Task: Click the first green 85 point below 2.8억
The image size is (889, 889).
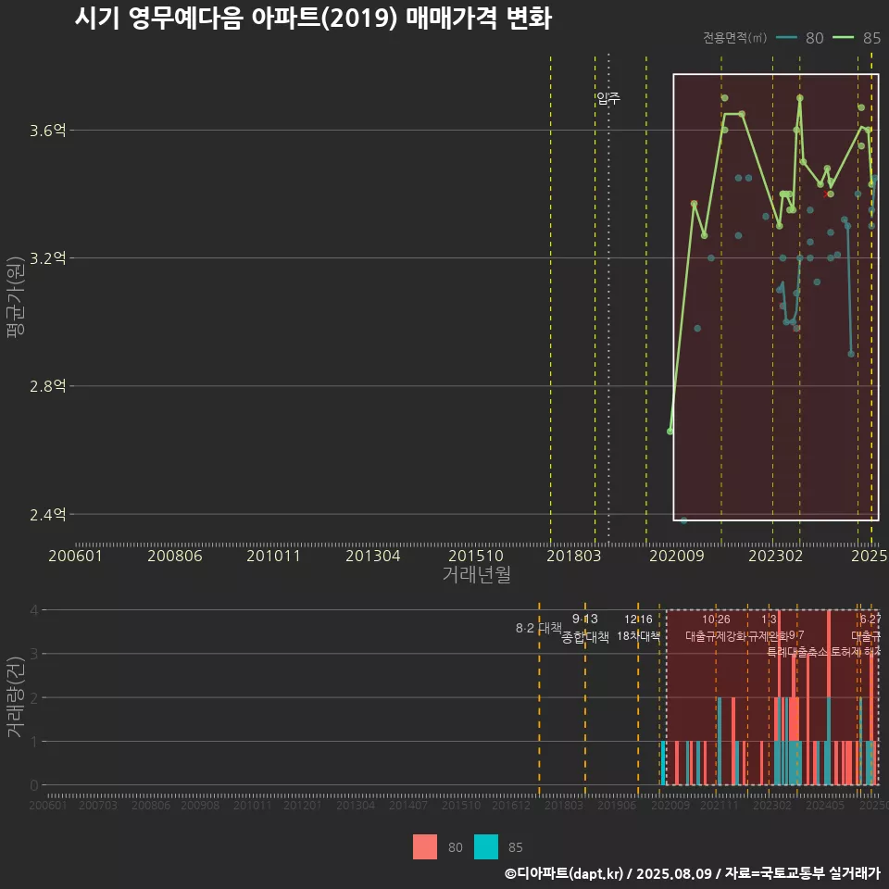Action: [670, 432]
